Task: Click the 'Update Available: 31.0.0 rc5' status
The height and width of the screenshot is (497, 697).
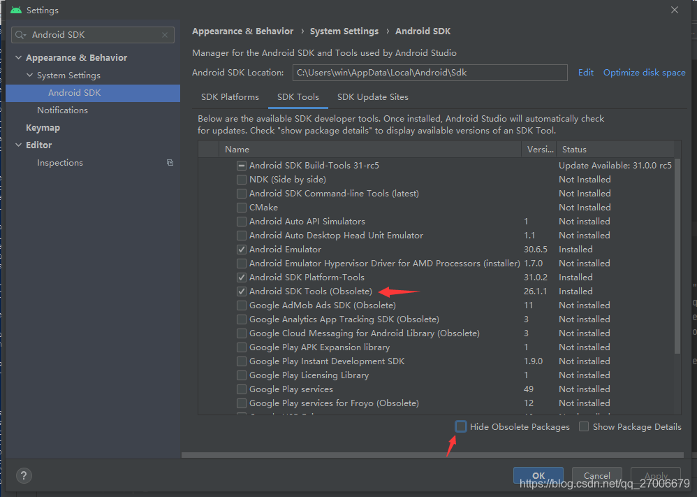Action: 615,166
